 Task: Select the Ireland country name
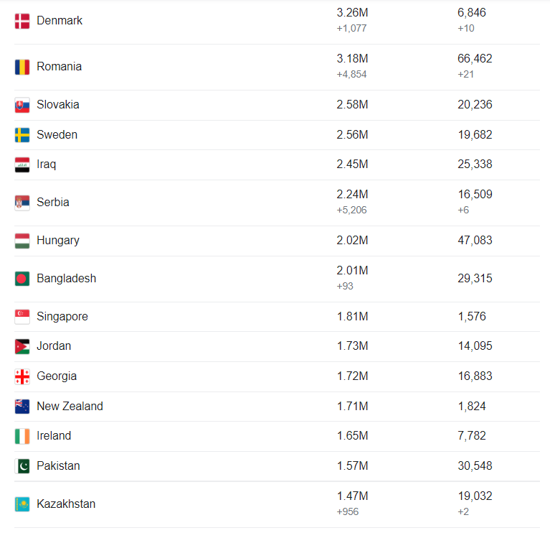(x=54, y=436)
